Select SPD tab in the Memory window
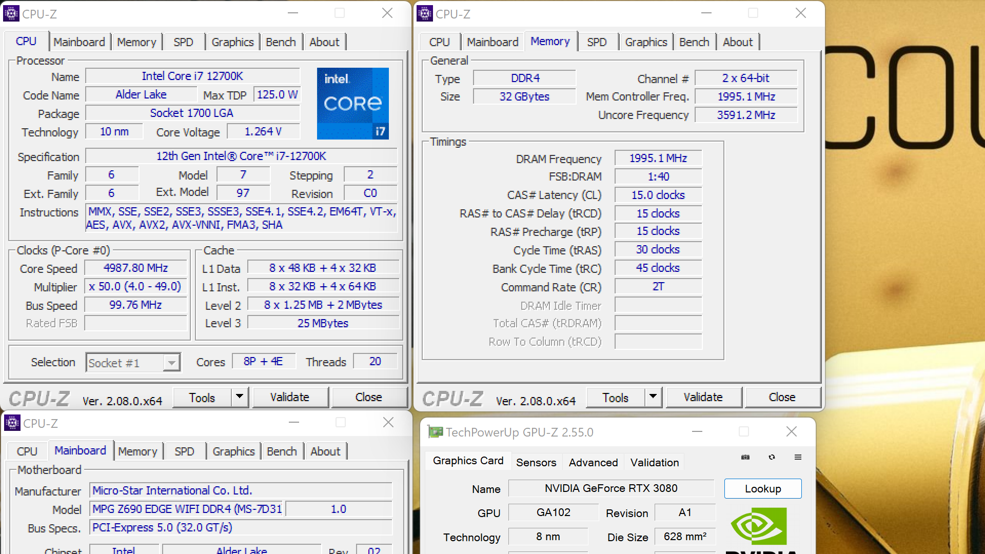This screenshot has width=985, height=554. tap(597, 42)
